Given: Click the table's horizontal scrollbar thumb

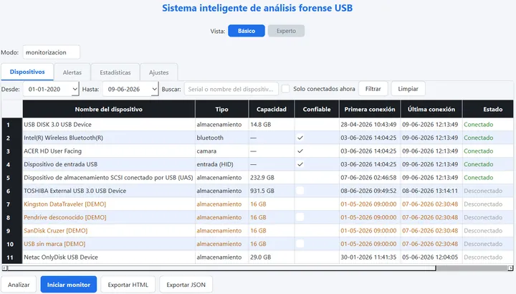Looking at the screenshot, I should (222, 268).
